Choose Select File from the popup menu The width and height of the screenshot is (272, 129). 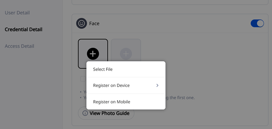(x=103, y=69)
